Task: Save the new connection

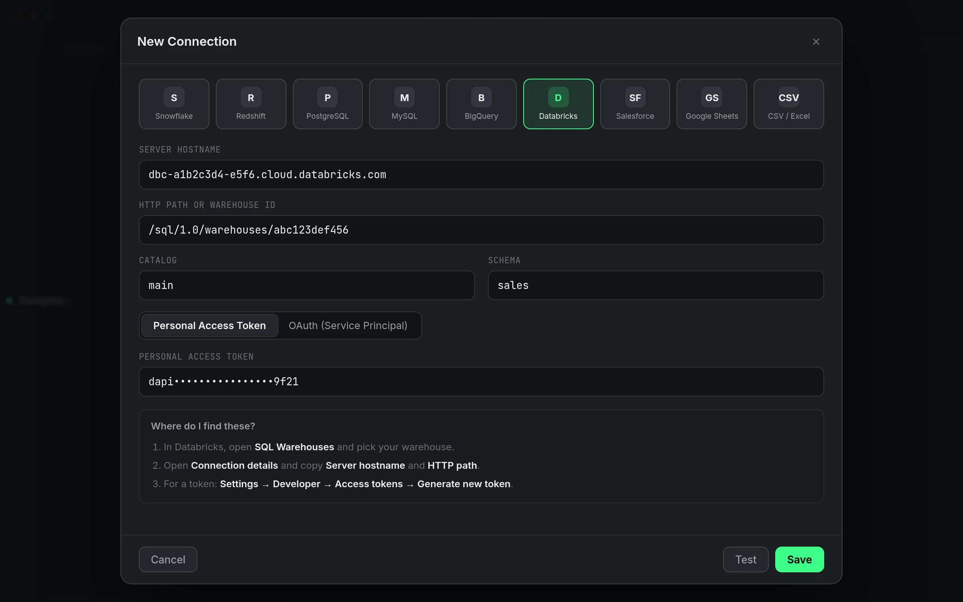Action: point(799,559)
